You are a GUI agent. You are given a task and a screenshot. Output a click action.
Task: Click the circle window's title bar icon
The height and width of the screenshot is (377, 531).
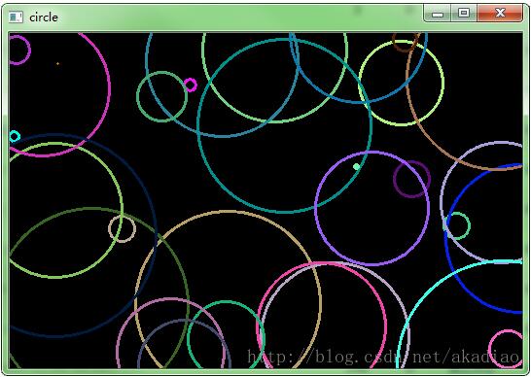[16, 17]
